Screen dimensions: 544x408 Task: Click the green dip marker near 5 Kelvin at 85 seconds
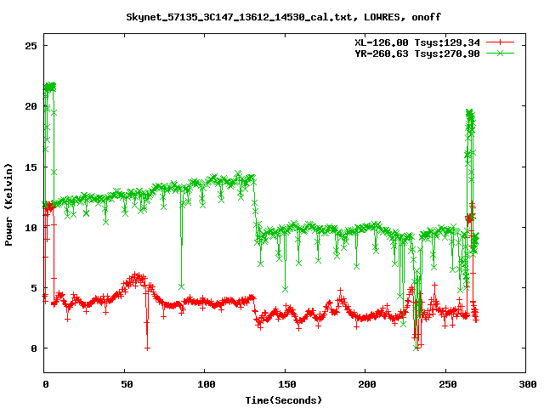181,286
